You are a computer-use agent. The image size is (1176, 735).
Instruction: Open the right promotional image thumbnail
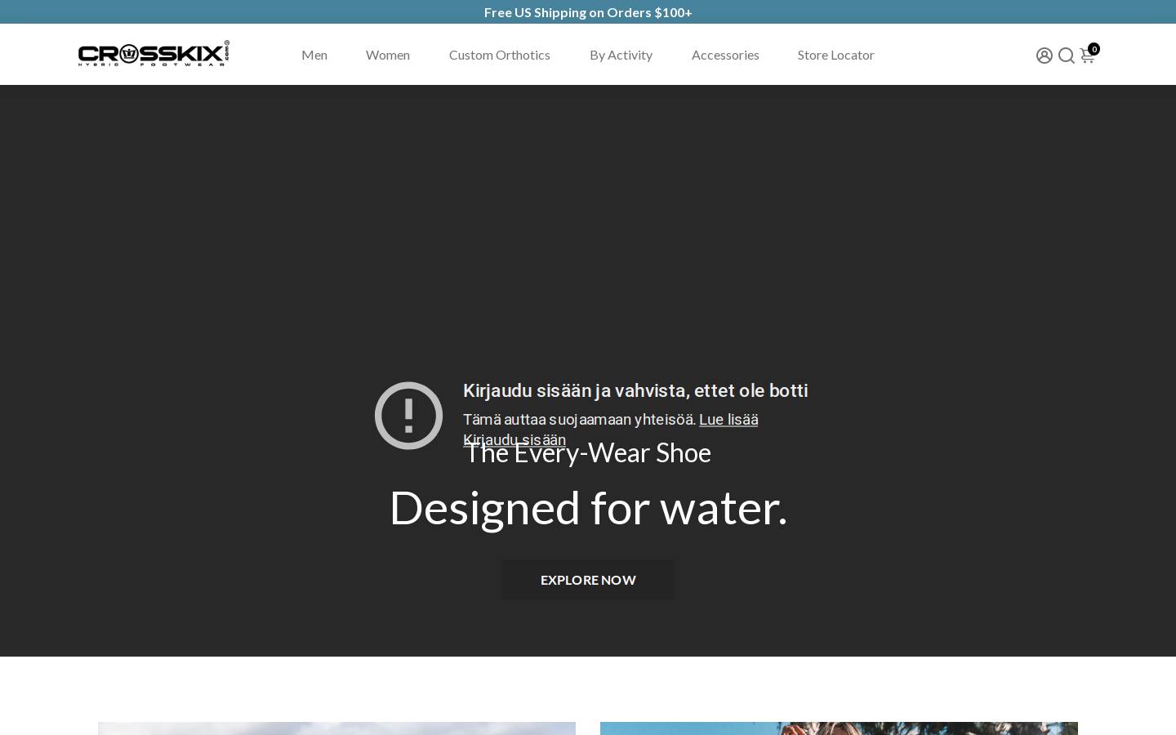(x=839, y=728)
